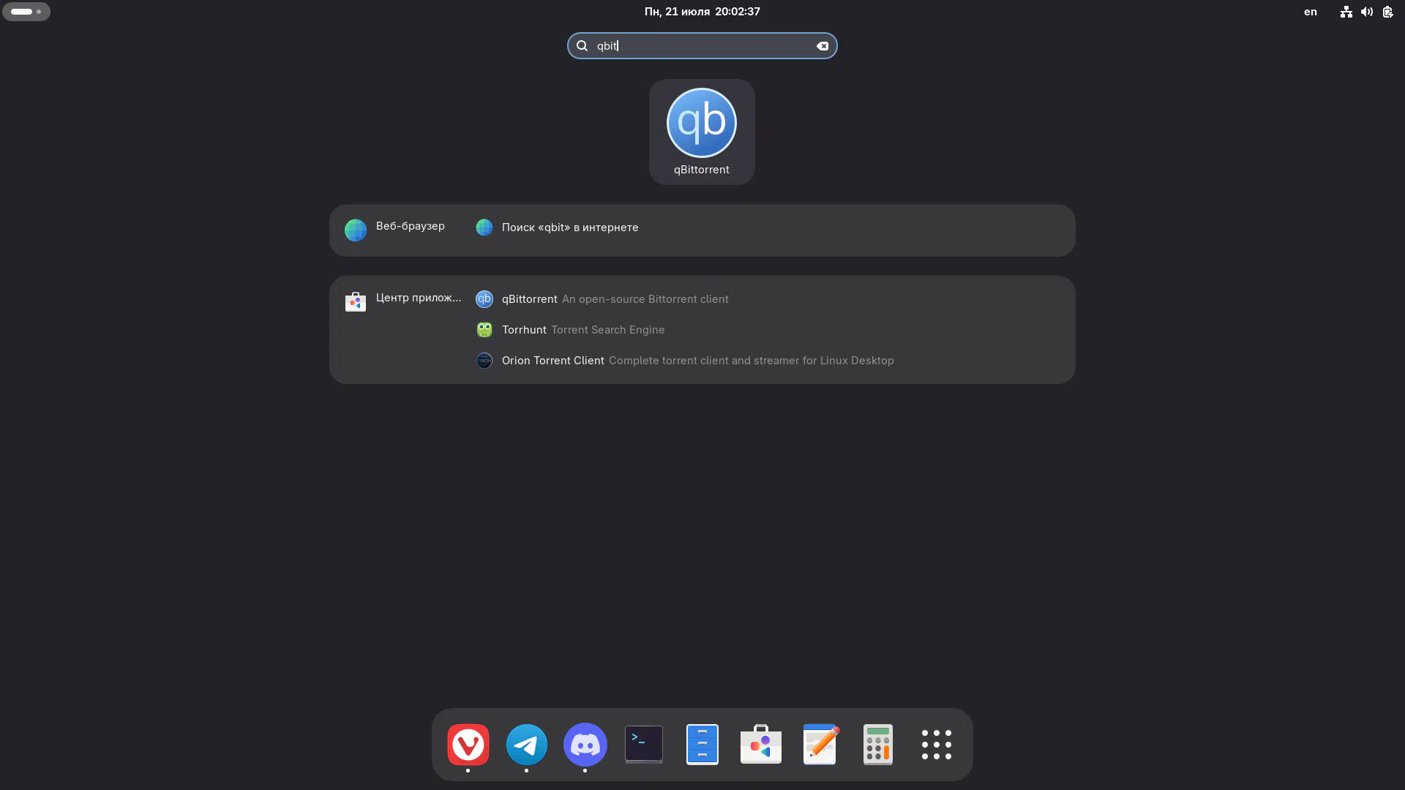
Task: Click the Torrhunt frog icon
Action: [x=484, y=330]
